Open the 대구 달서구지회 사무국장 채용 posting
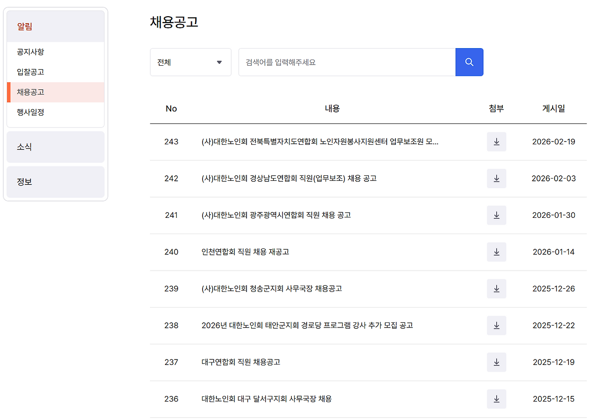Viewport: 592px width, 420px height. coord(266,399)
